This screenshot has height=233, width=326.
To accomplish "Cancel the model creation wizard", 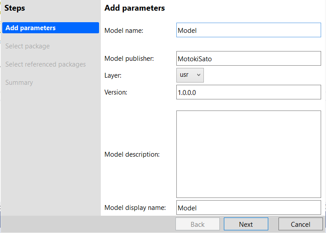I will pyautogui.click(x=300, y=224).
